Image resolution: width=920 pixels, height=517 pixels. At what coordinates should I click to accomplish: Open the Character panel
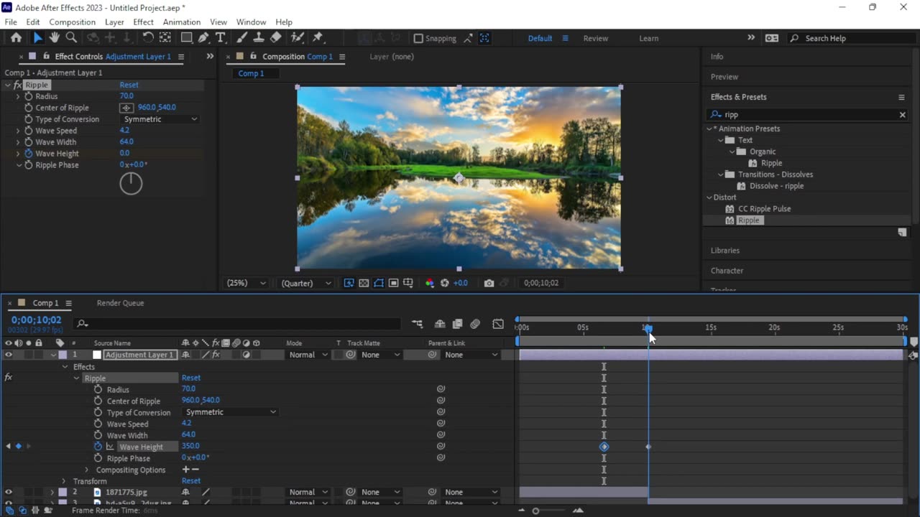pos(727,271)
